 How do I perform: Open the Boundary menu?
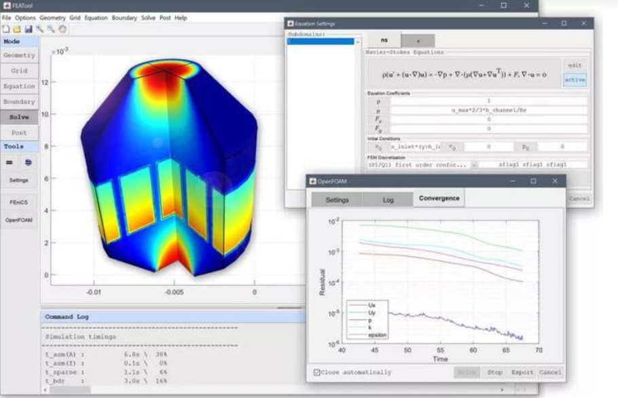click(124, 18)
